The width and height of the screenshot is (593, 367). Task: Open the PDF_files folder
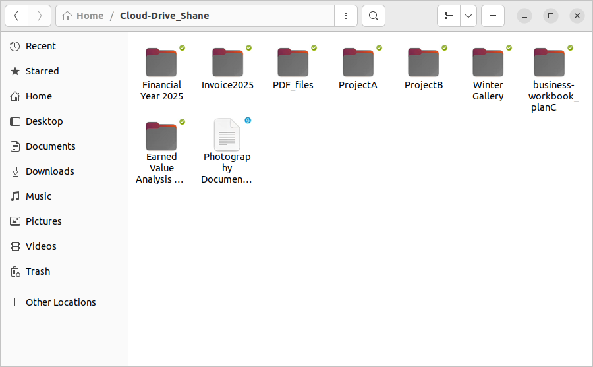coord(293,63)
